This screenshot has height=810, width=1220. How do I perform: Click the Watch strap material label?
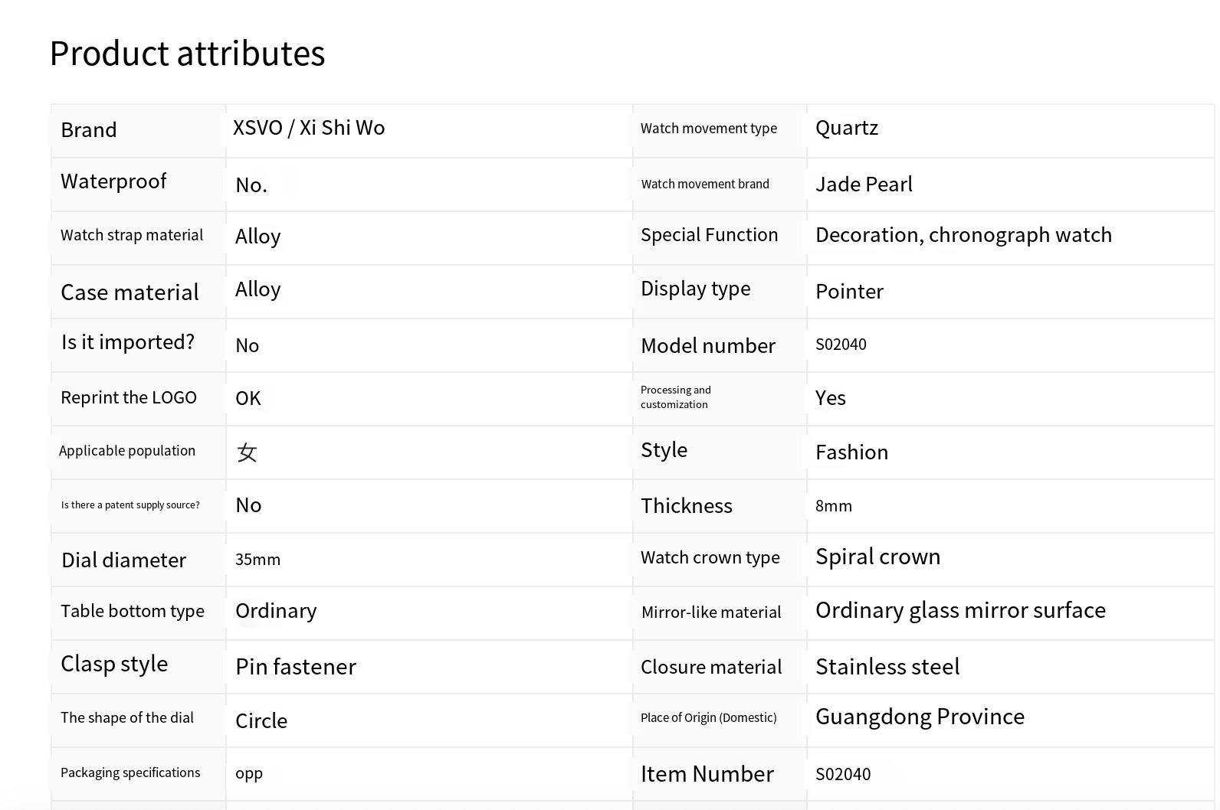[132, 235]
